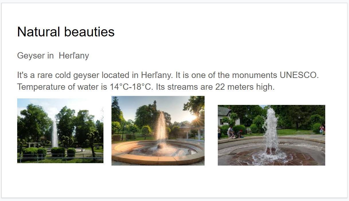Click the circular stone basin in middle photo
The width and height of the screenshot is (349, 201).
click(158, 152)
